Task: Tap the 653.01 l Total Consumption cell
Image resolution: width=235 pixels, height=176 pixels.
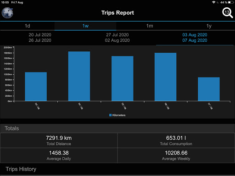Action: point(176,140)
